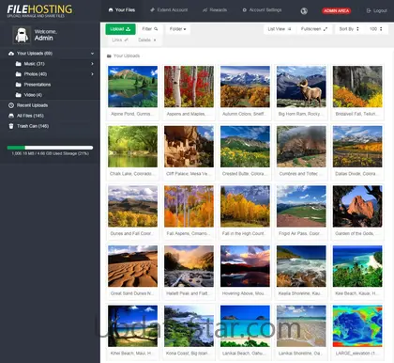Viewport: 394px width, 363px height.
Task: Open the Folder dropdown
Action: click(x=177, y=29)
